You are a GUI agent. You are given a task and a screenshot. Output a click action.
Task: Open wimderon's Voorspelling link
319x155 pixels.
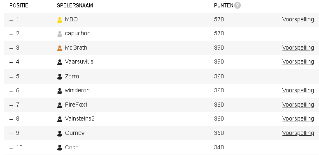coord(298,91)
